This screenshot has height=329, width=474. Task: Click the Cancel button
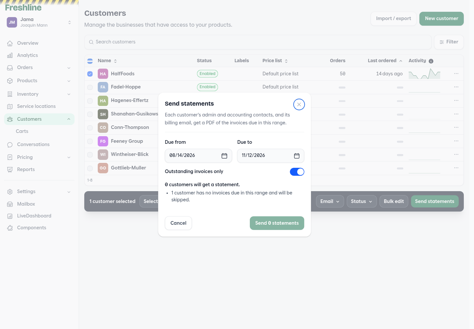pos(178,223)
